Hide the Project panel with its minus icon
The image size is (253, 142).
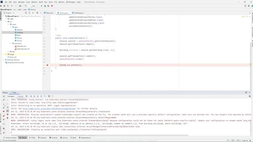click(41, 13)
